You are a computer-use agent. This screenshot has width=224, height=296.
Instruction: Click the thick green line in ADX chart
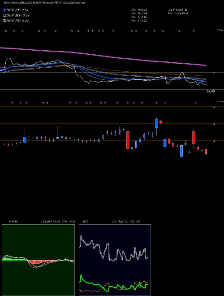tap(113, 284)
